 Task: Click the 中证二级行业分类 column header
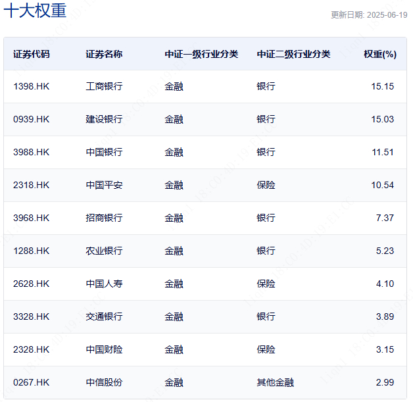(293, 54)
